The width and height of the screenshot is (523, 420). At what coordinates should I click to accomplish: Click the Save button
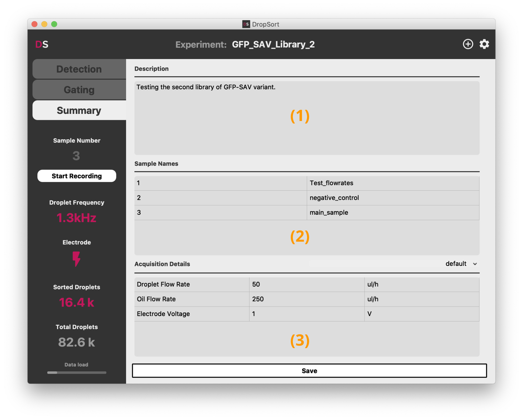(x=309, y=371)
